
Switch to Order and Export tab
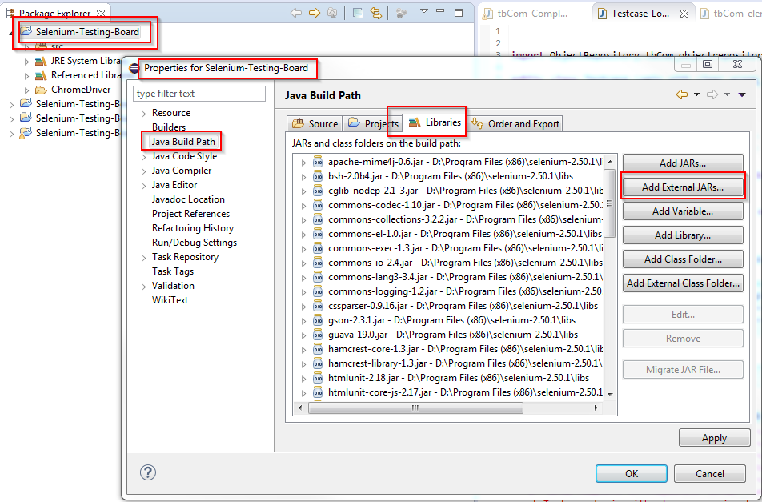pyautogui.click(x=515, y=124)
